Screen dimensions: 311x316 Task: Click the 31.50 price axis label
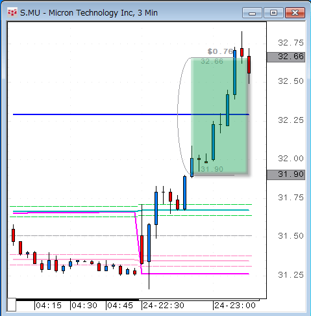(x=291, y=236)
